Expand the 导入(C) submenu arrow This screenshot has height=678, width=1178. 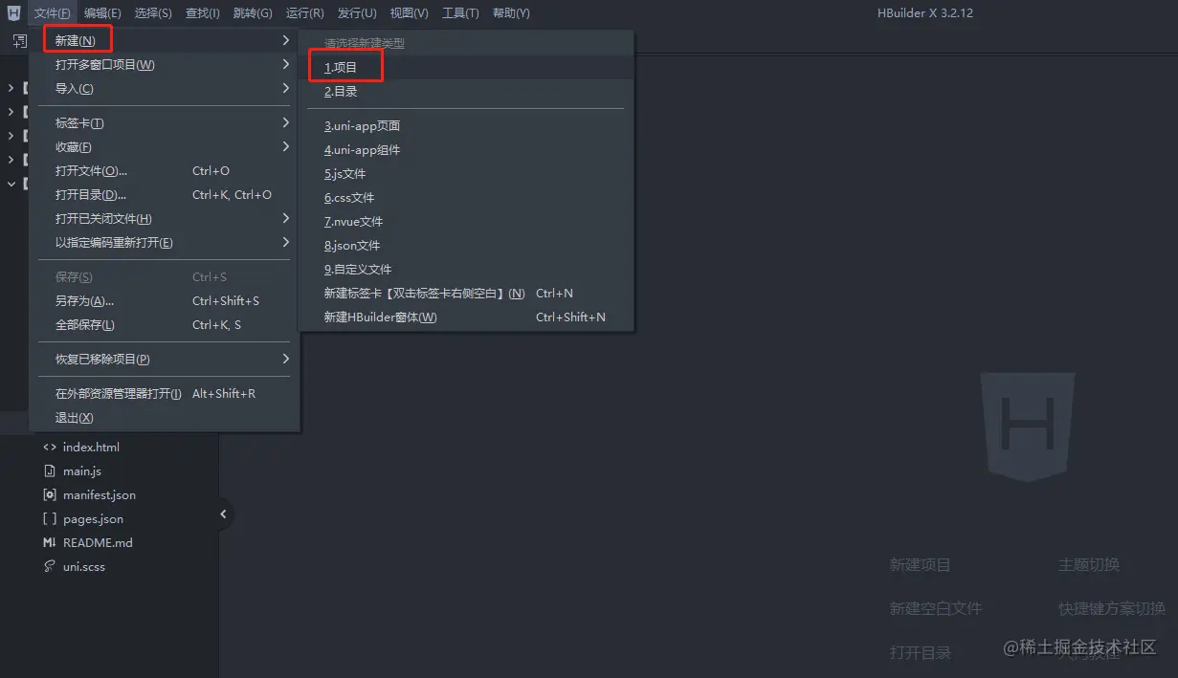[285, 88]
